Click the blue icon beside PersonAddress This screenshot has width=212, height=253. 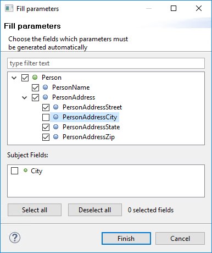point(46,97)
